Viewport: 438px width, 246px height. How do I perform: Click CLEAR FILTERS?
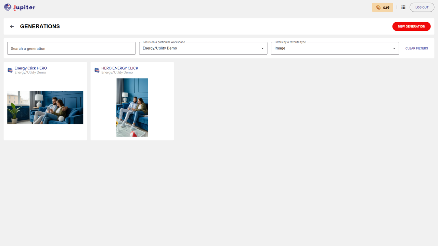[x=416, y=48]
